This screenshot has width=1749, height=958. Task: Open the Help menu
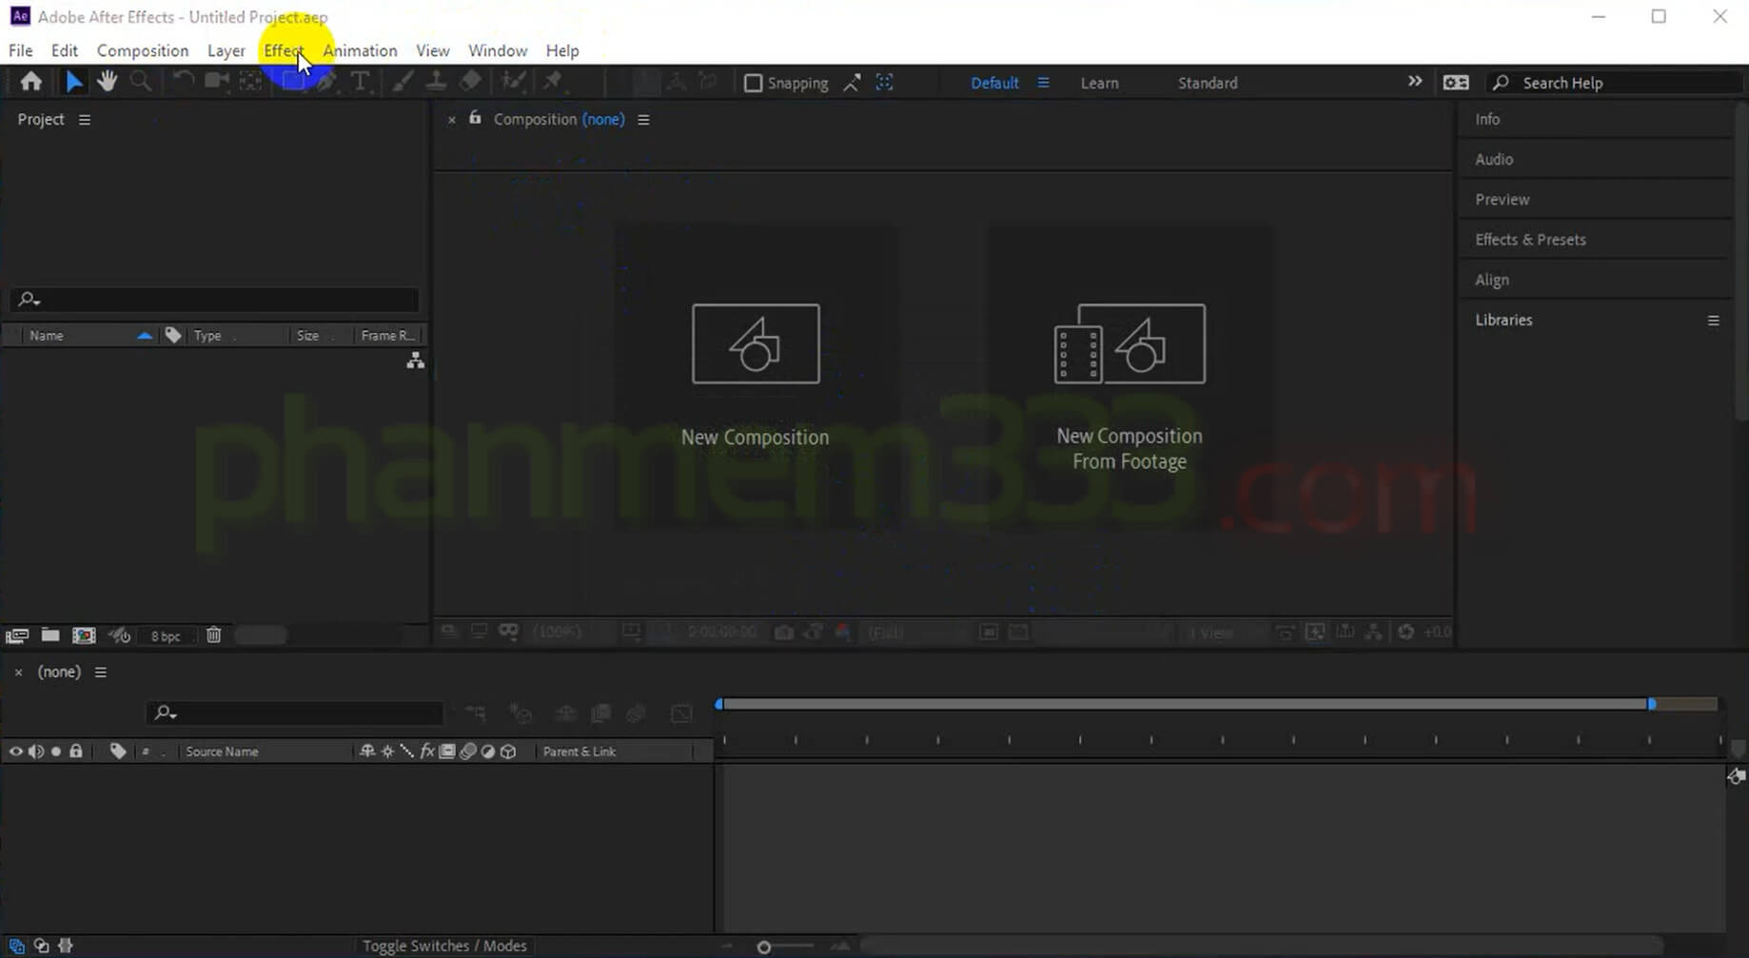pos(562,50)
